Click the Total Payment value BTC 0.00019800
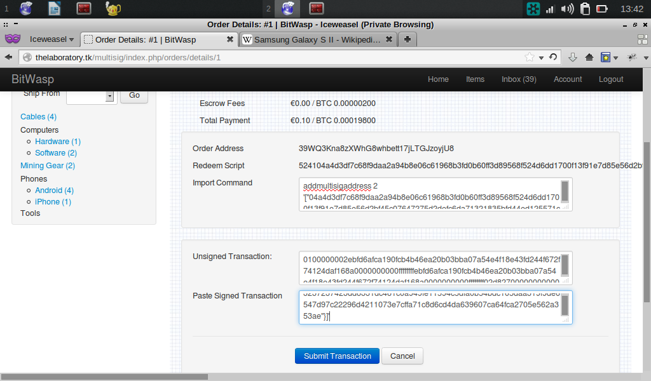Screen dimensions: 651x381 click(346, 120)
